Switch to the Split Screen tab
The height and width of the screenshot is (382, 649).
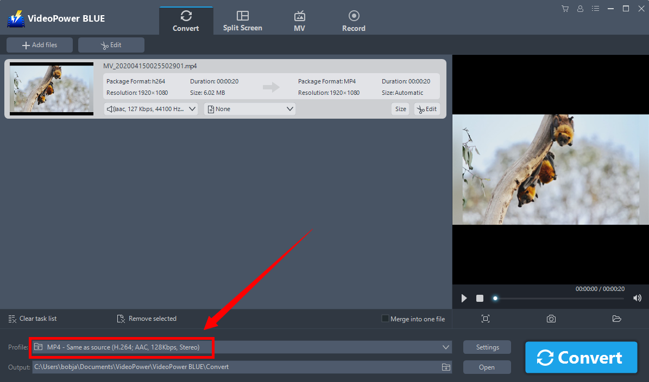click(242, 21)
